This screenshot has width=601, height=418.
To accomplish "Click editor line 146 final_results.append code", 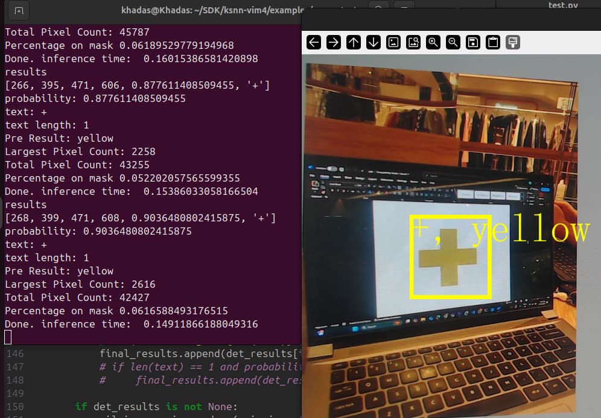I will (200, 353).
